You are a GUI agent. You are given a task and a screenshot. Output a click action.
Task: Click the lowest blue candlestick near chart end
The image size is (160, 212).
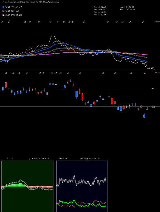click(x=144, y=116)
